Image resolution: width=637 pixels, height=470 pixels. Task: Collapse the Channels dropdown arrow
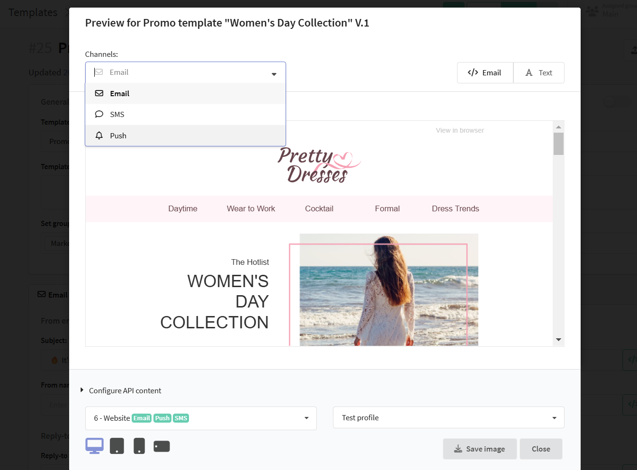tap(274, 74)
